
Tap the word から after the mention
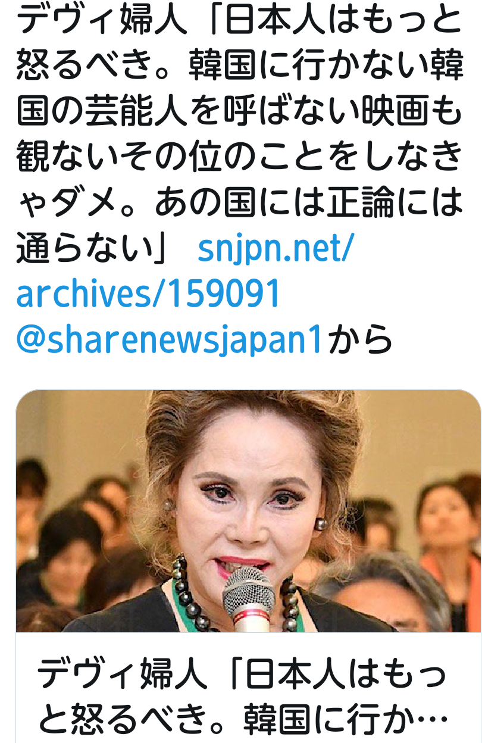tap(361, 339)
